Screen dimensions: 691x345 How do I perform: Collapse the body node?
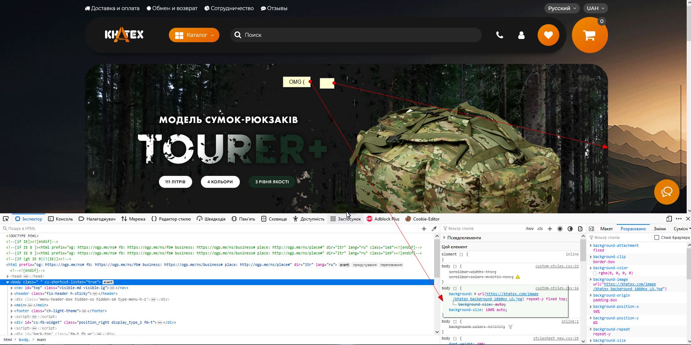[x=8, y=282]
